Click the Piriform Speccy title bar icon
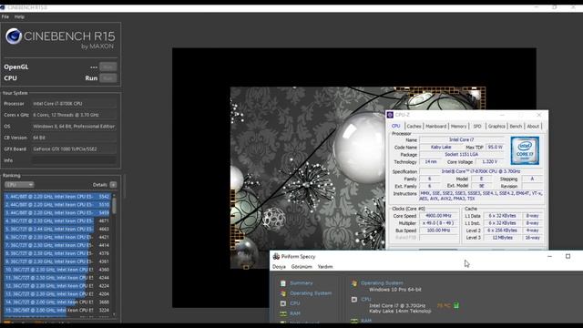583x328 pixels. coord(276,256)
